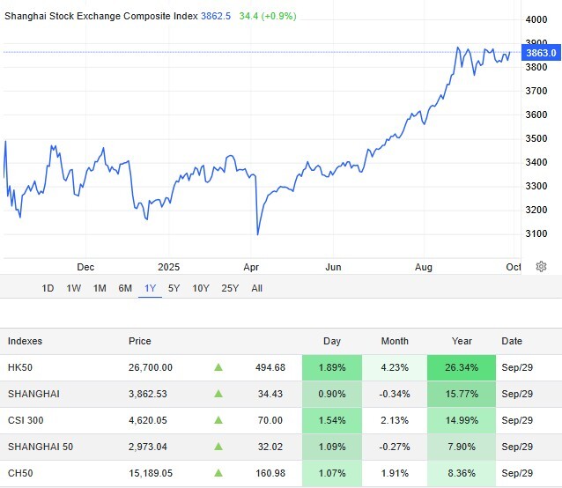Select the 1D time range
Screen dimensions: 562x488
pyautogui.click(x=48, y=288)
